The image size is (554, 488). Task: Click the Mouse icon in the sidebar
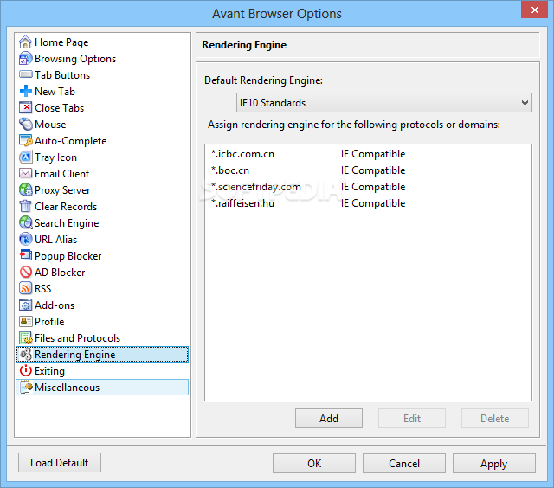pyautogui.click(x=25, y=125)
